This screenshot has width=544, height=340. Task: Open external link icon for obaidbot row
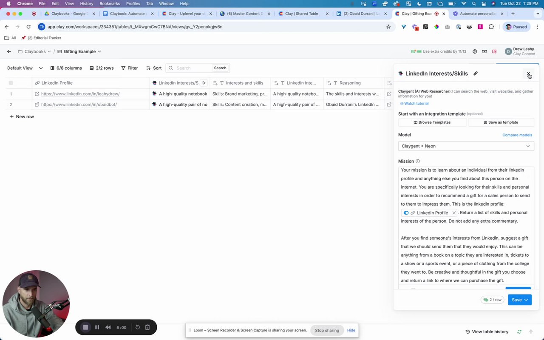pos(37,105)
